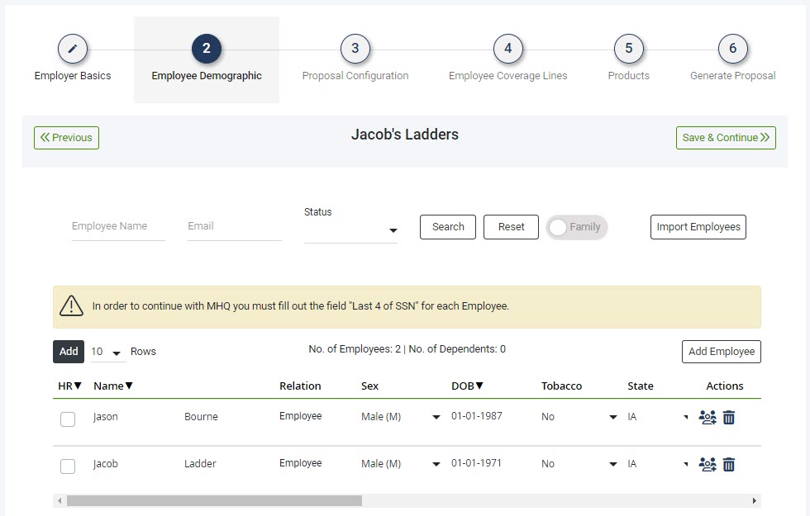
Task: Click first name Jason cell
Action: pos(106,417)
